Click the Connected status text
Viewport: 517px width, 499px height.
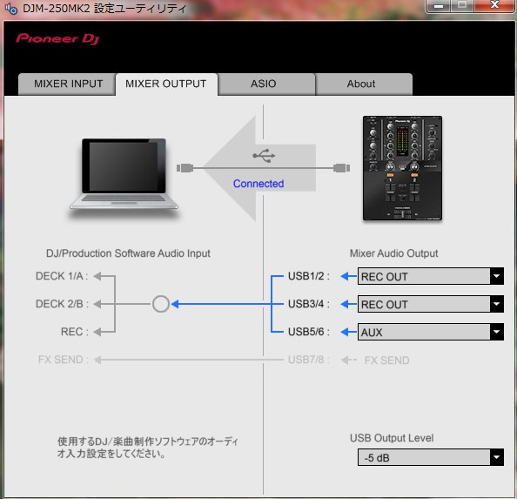(x=258, y=184)
